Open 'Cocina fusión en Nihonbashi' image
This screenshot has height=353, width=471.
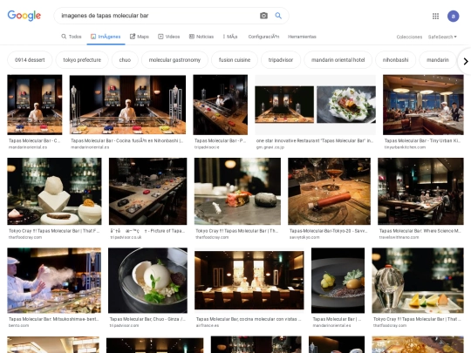(127, 105)
